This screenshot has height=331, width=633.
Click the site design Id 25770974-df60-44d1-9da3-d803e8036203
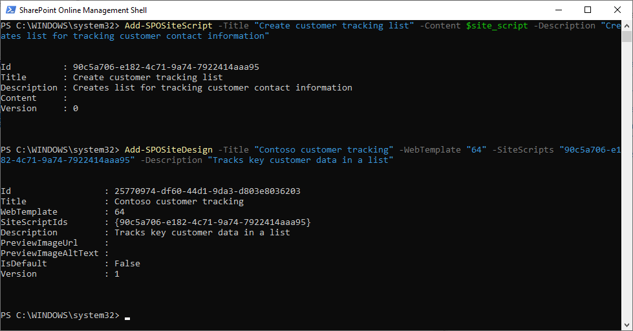click(x=208, y=191)
